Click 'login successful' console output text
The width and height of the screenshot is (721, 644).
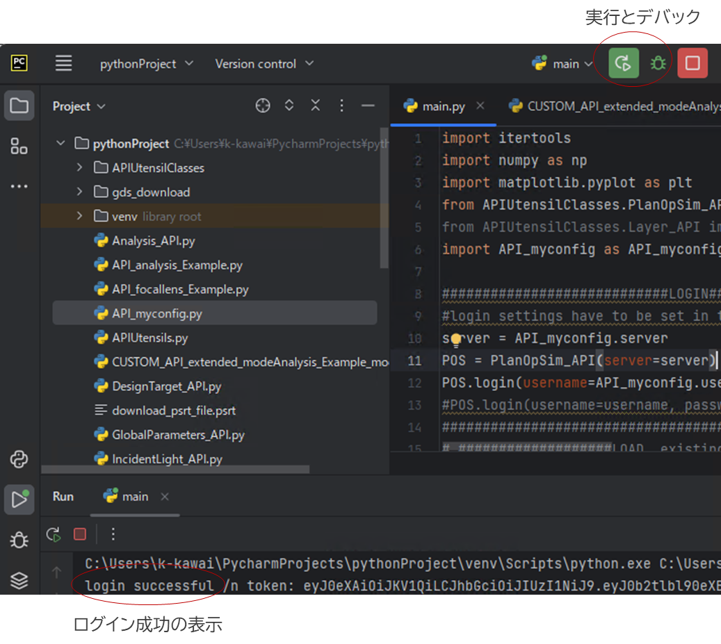(149, 586)
